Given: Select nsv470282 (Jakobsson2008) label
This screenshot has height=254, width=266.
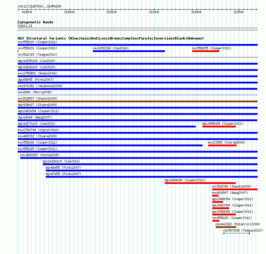Looking at the screenshot, I should tap(40, 86).
